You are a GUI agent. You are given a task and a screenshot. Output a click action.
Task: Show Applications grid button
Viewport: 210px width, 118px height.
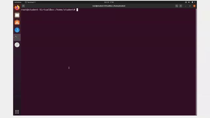pos(17,112)
